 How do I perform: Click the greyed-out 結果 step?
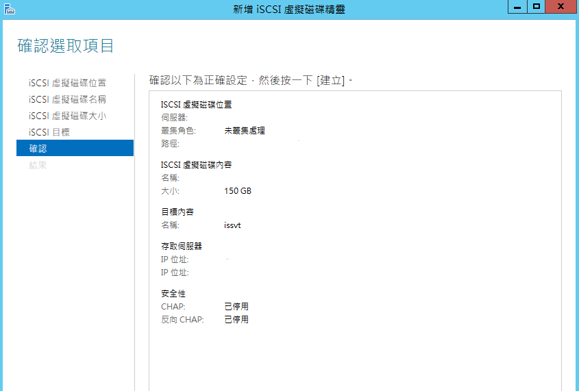click(x=38, y=165)
